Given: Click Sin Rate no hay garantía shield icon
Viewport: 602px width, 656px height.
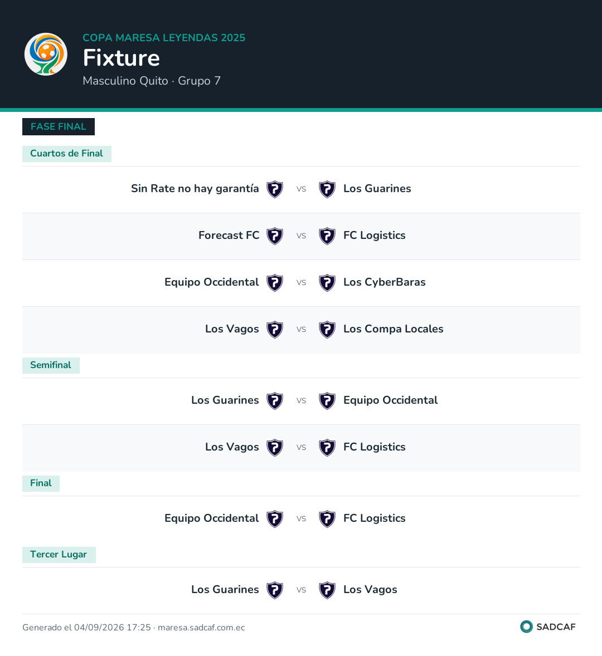Looking at the screenshot, I should [x=275, y=189].
